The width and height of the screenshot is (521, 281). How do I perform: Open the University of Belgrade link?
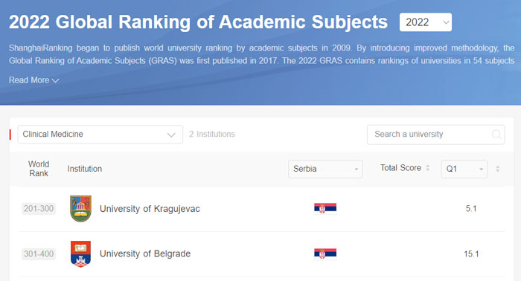(x=145, y=253)
